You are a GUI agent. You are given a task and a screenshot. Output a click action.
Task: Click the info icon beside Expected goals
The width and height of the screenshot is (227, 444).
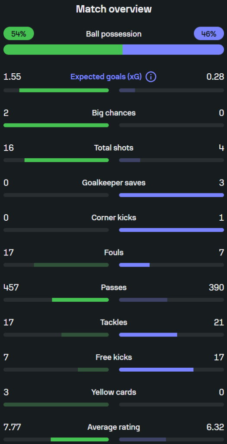pos(151,77)
